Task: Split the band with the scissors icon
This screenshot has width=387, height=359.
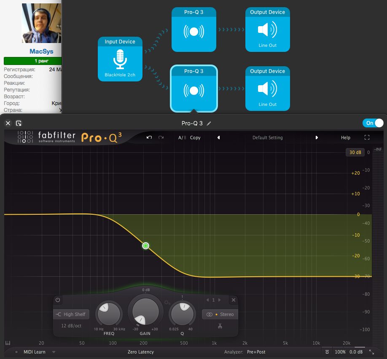Action: click(220, 326)
